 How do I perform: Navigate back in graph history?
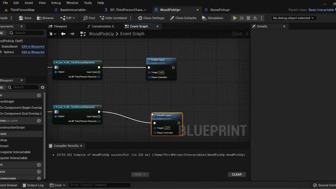(x=63, y=34)
